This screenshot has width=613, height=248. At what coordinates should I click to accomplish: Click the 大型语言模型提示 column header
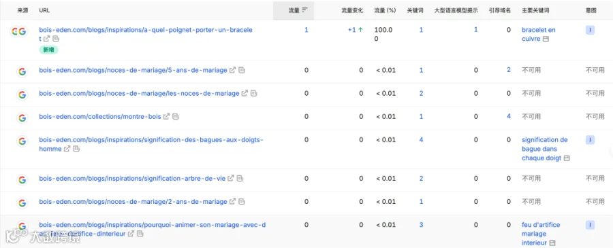tap(456, 10)
